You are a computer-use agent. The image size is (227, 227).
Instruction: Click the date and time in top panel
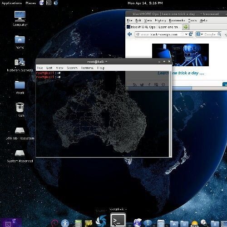click(x=145, y=3)
